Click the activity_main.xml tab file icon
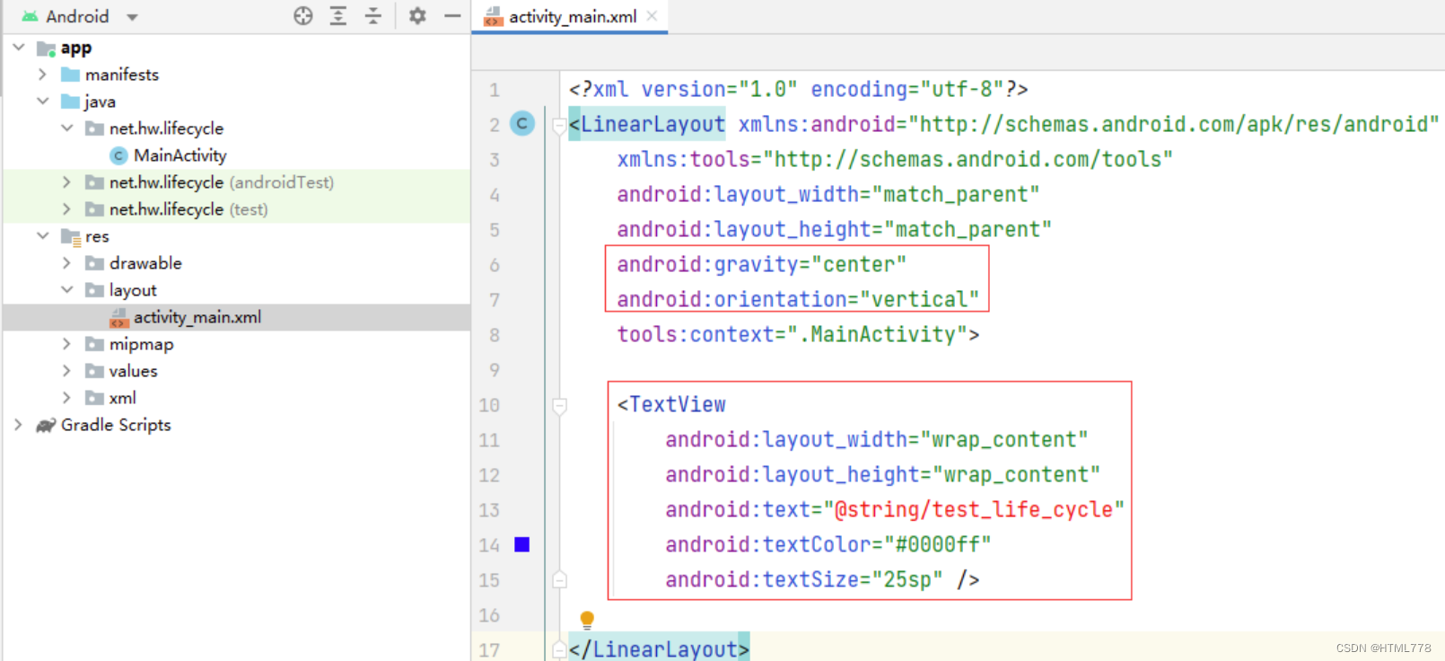The image size is (1445, 661). (494, 16)
